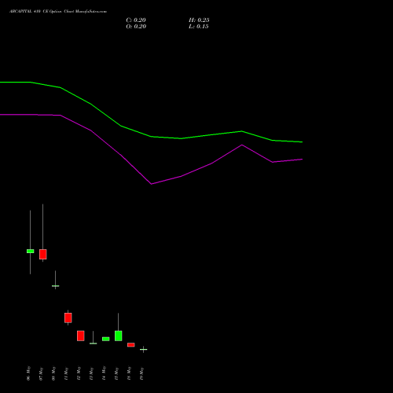Select the 08 May date label
This screenshot has height=393, width=393.
tap(53, 373)
